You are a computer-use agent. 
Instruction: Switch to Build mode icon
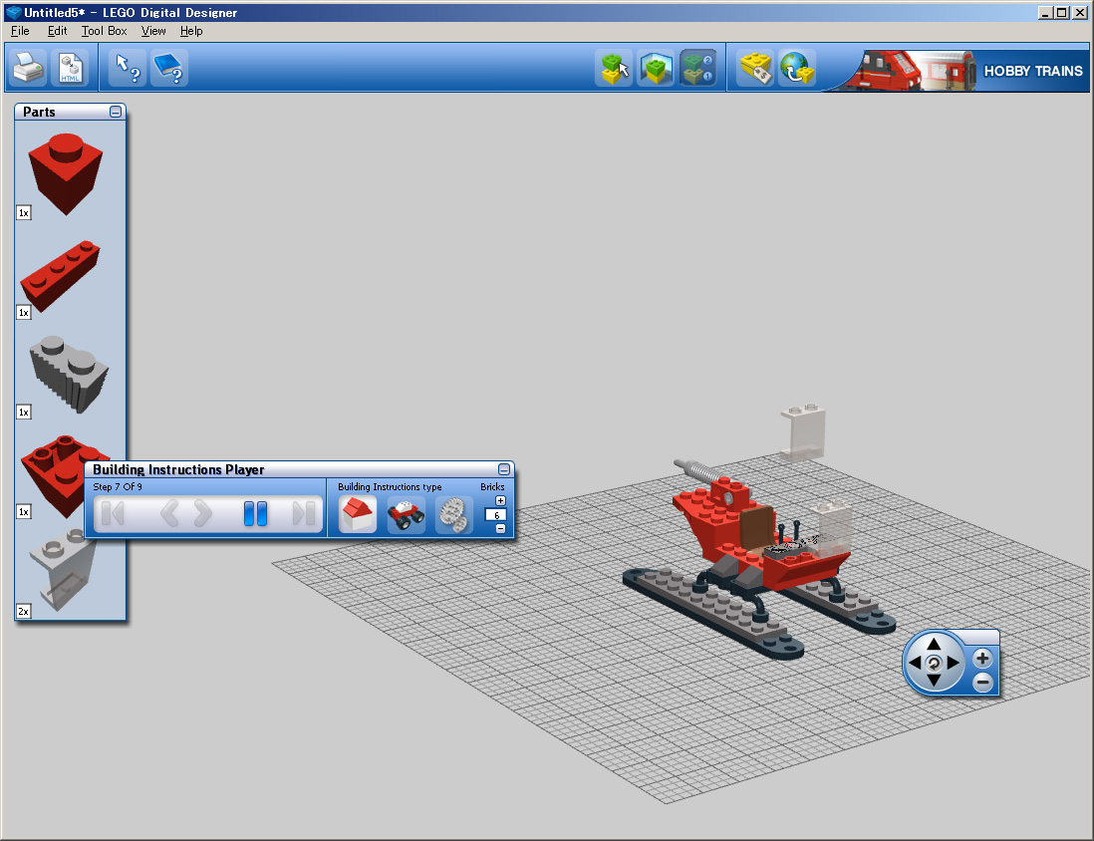[614, 69]
